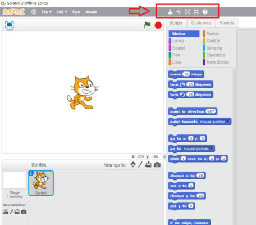Choose new sprite from library
Image resolution: width=256 pixels, height=225 pixels.
coord(133,164)
